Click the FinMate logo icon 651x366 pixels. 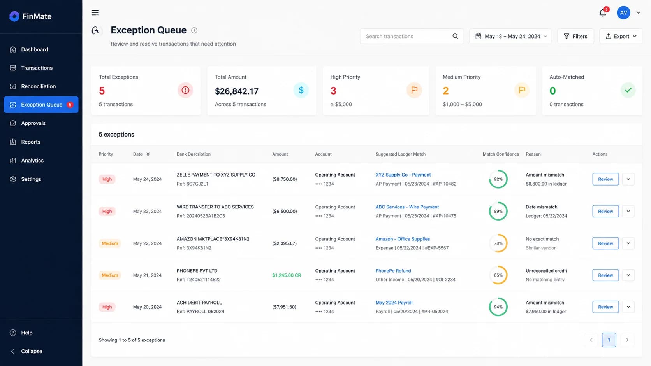[x=14, y=16]
